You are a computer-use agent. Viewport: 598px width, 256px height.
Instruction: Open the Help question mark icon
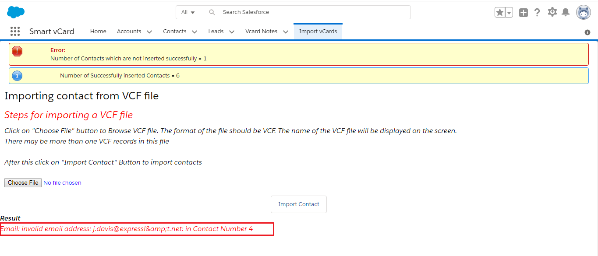(x=537, y=13)
